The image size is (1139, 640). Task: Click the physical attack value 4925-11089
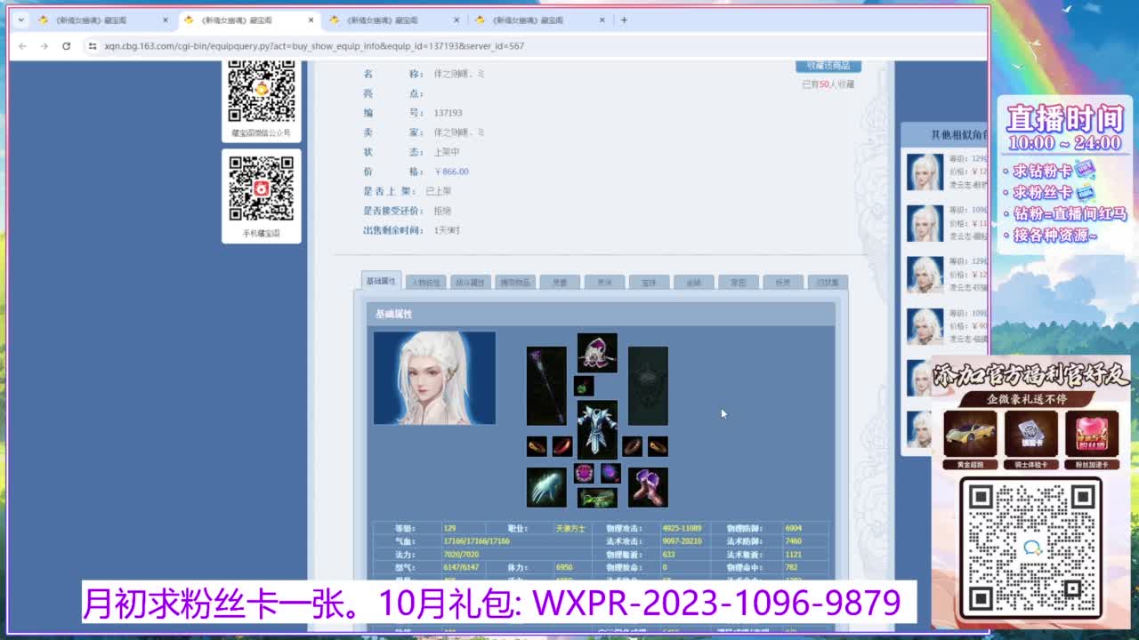[x=682, y=529]
